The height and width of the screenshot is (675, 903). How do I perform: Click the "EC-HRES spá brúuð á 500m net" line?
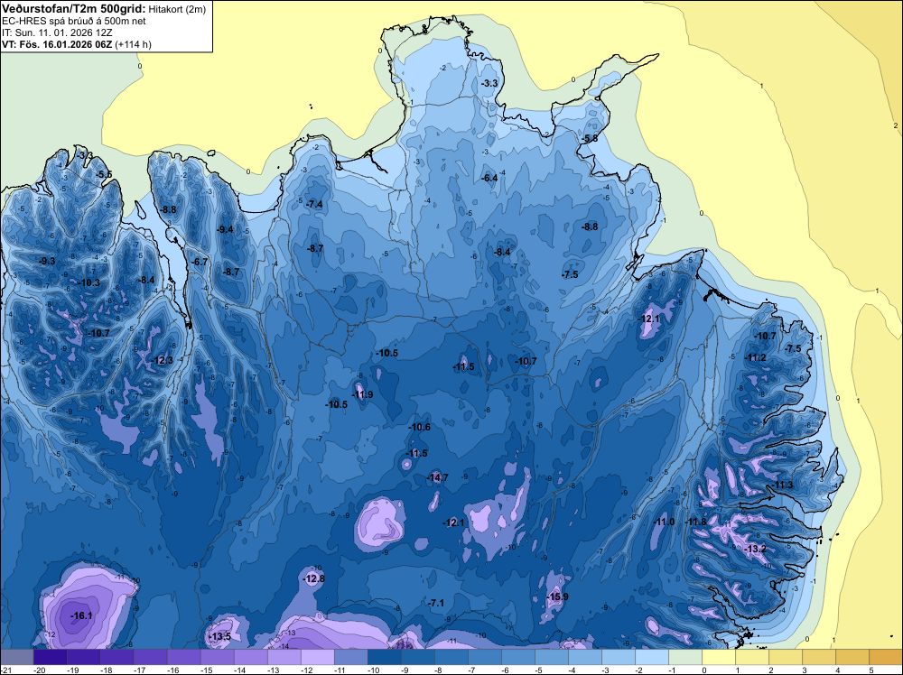pyautogui.click(x=74, y=21)
